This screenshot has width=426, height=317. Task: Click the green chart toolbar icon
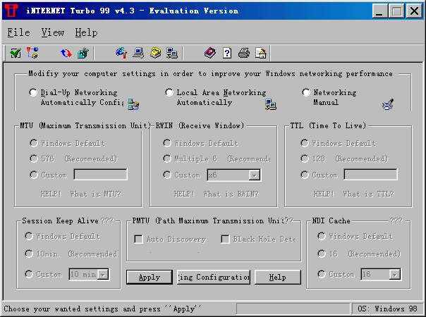click(x=83, y=54)
